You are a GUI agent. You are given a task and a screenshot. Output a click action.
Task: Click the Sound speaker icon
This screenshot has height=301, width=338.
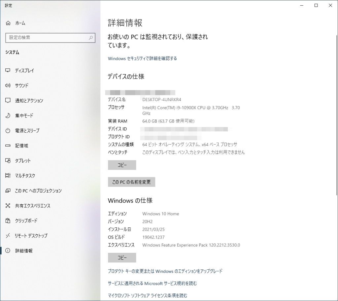click(8, 85)
